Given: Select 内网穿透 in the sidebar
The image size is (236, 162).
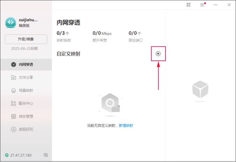Looking at the screenshot, I should [x=26, y=64].
